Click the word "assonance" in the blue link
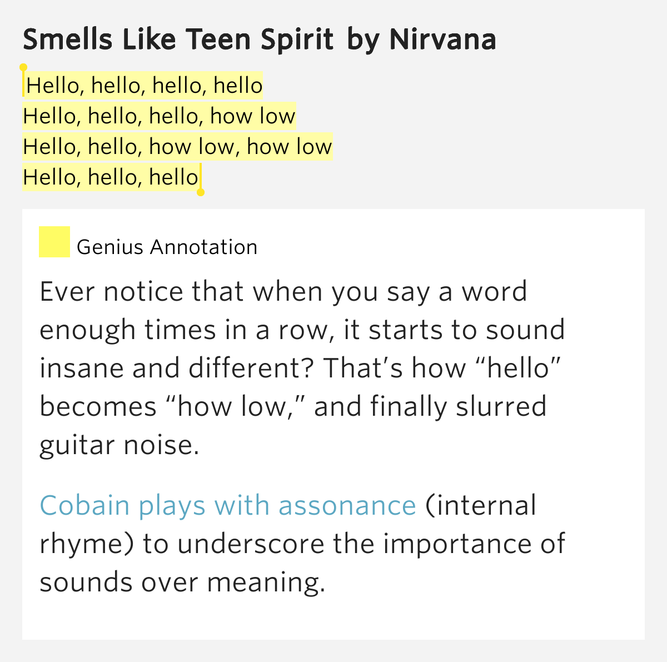 347,505
